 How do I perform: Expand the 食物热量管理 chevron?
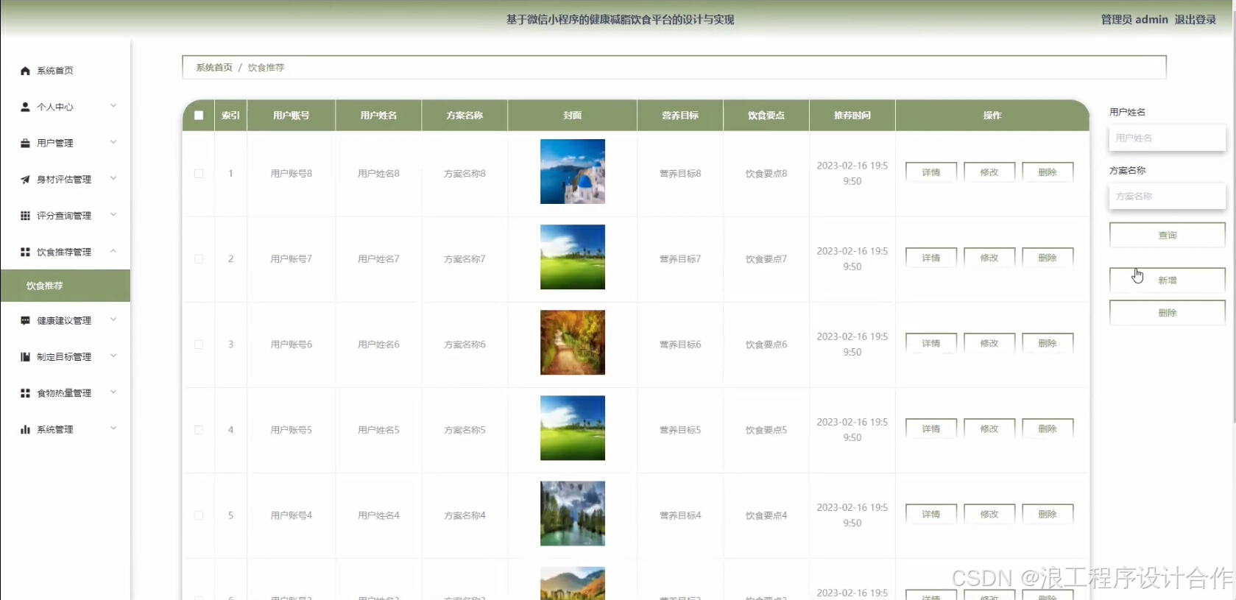[x=113, y=392]
